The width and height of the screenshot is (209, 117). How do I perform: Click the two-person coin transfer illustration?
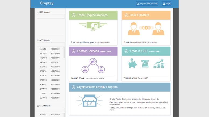[146, 28]
